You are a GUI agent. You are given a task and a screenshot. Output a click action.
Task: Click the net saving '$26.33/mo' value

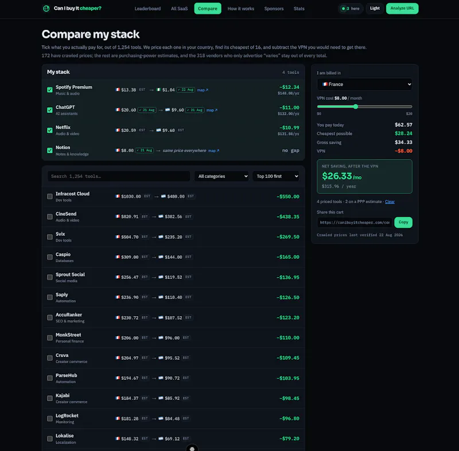pos(341,176)
